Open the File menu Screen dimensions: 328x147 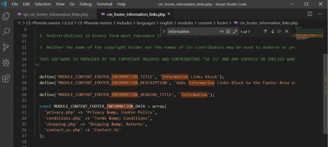tap(15, 4)
